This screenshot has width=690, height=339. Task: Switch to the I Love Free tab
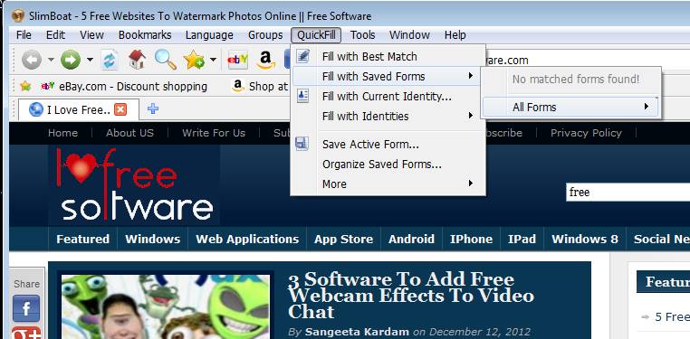(x=79, y=109)
